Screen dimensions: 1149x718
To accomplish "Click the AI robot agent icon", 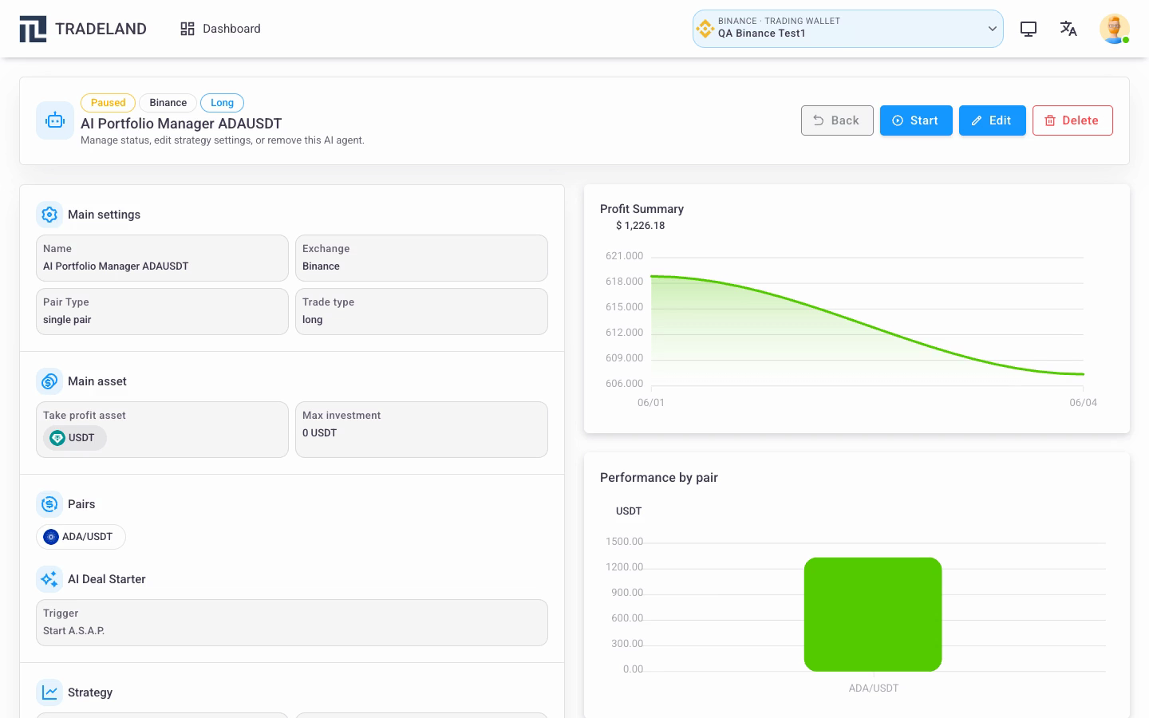I will point(55,120).
